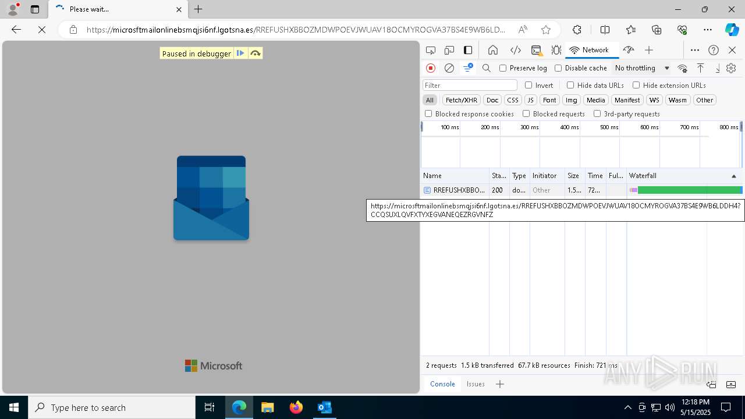
Task: Stop recording network log
Action: [x=431, y=68]
